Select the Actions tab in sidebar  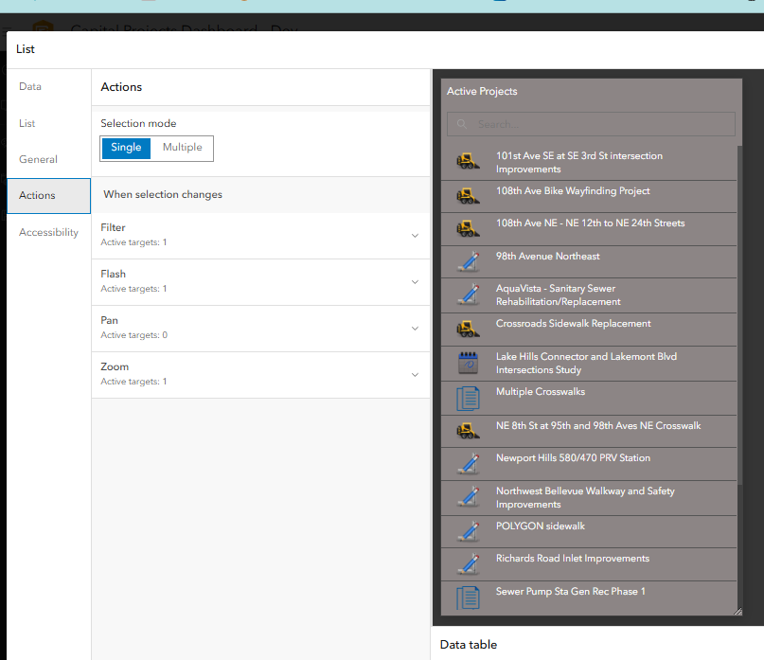click(x=48, y=195)
